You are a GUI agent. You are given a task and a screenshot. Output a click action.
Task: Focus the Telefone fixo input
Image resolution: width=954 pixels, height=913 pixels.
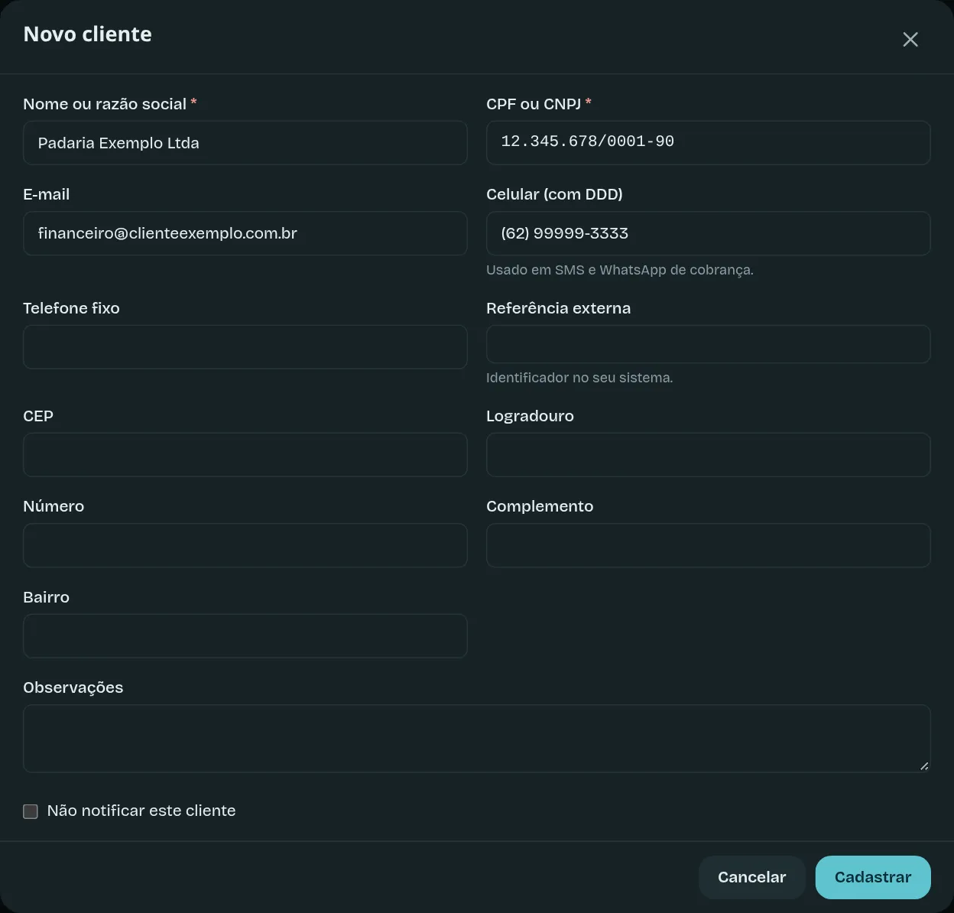[245, 347]
